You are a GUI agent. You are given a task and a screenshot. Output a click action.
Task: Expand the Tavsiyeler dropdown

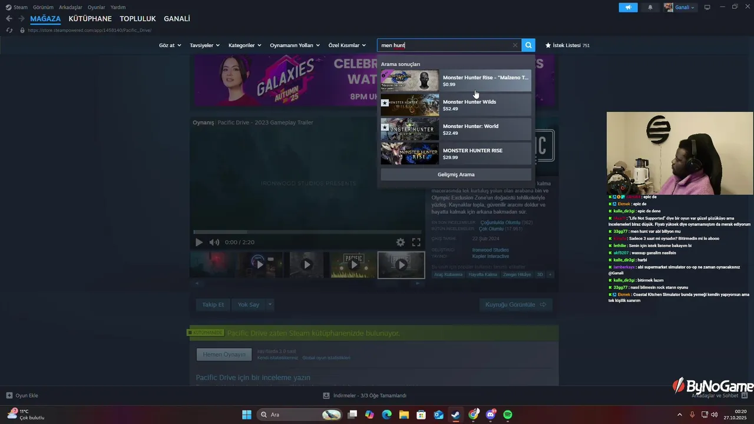pos(204,45)
